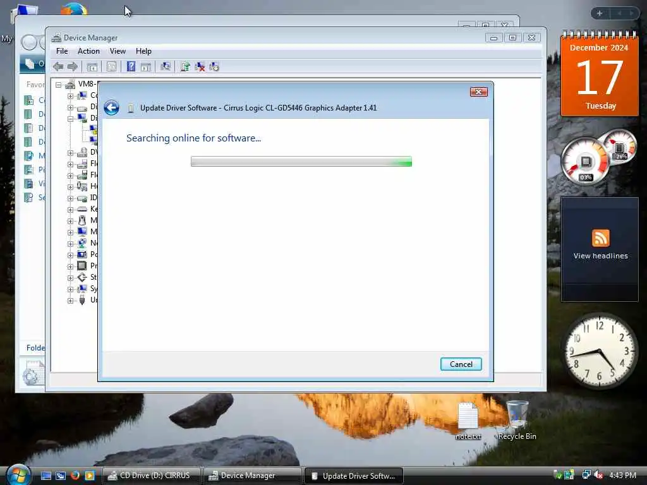The width and height of the screenshot is (647, 485).
Task: Click the searching online progress bar
Action: pyautogui.click(x=301, y=161)
